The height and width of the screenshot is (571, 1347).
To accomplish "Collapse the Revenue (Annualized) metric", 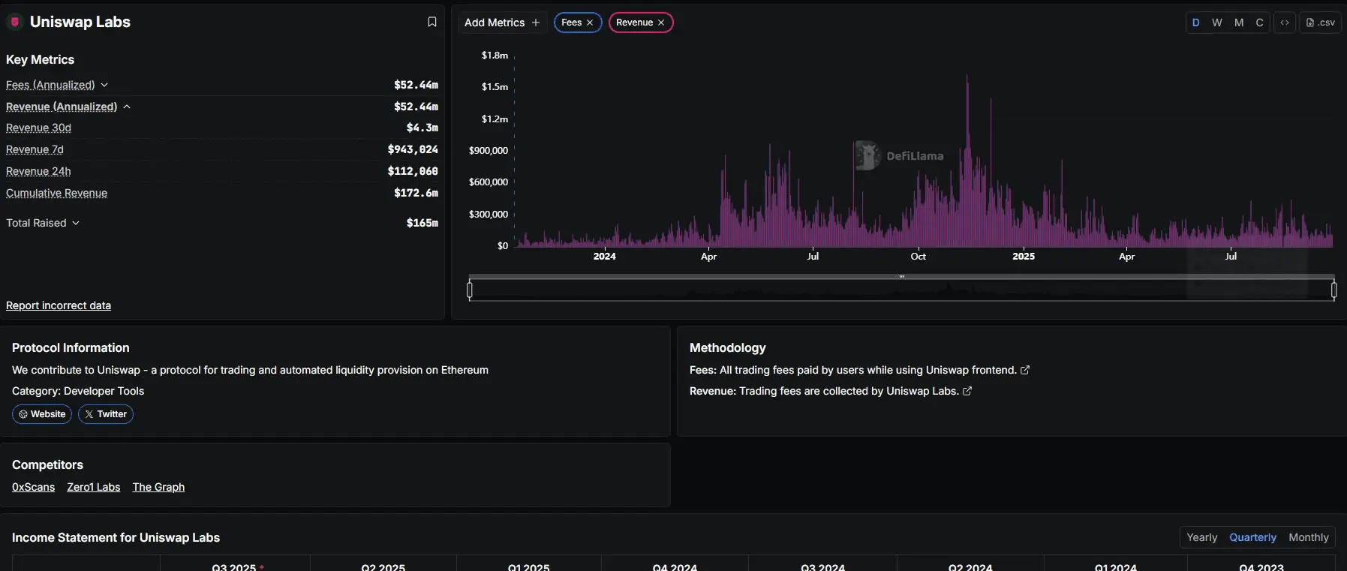I will click(127, 107).
